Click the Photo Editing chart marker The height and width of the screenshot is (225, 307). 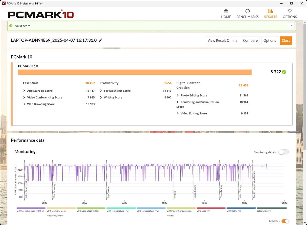click(x=221, y=192)
